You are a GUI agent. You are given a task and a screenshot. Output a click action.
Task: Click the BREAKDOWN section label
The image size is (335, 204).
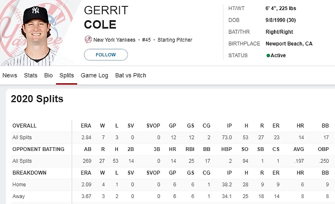click(x=29, y=172)
